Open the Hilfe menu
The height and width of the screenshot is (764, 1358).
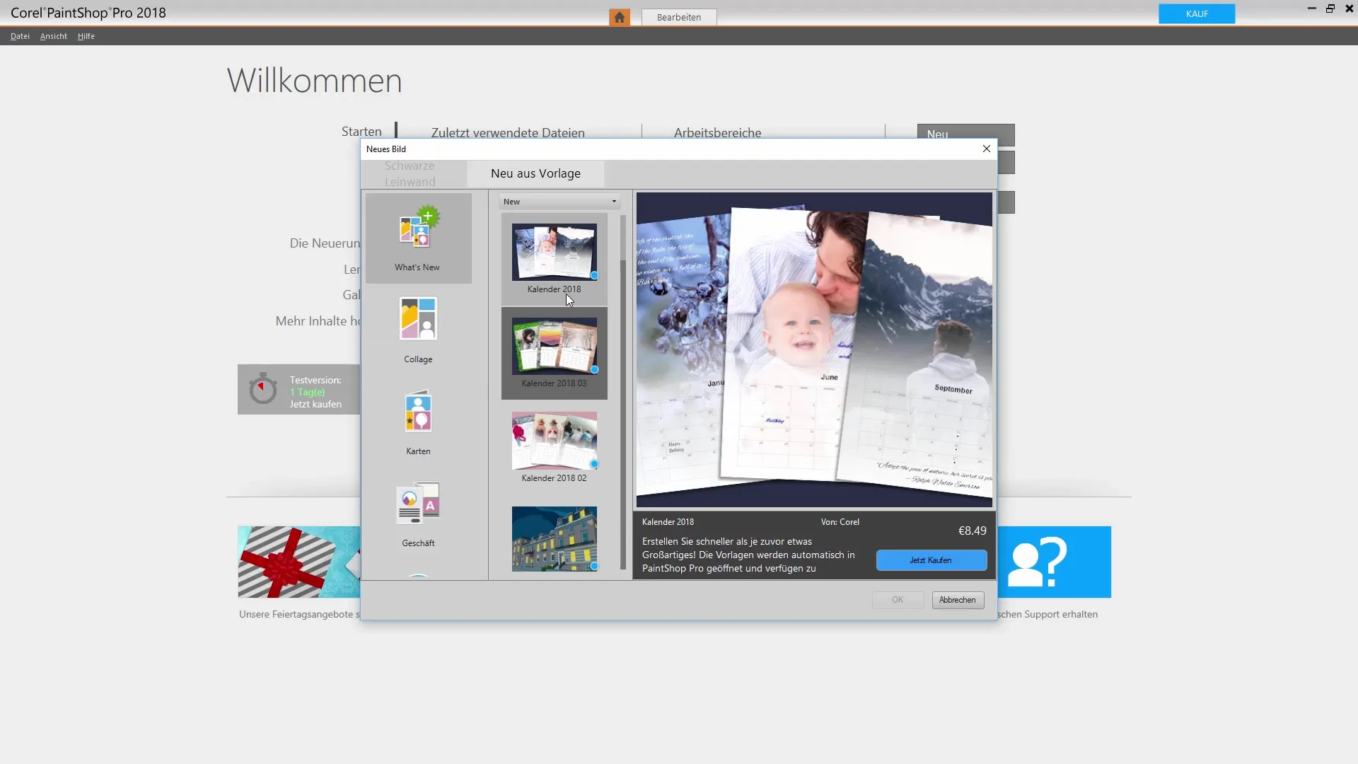pos(86,36)
